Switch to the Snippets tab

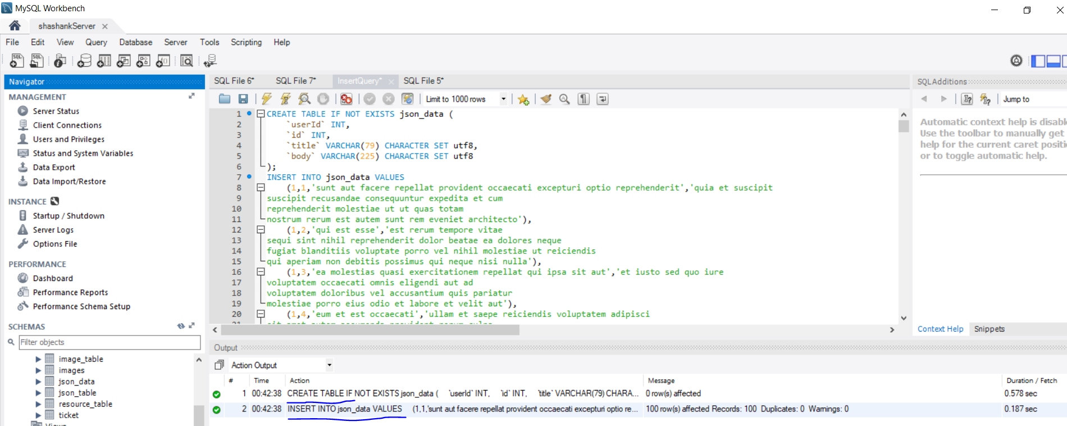tap(989, 329)
